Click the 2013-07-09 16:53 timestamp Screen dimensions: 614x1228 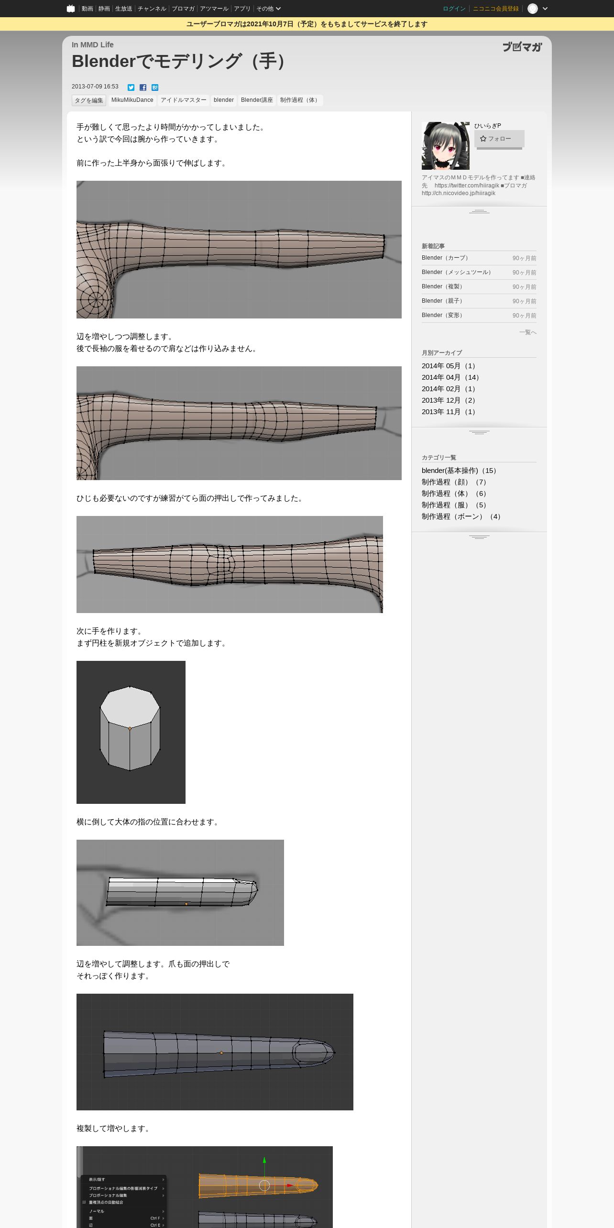click(95, 87)
